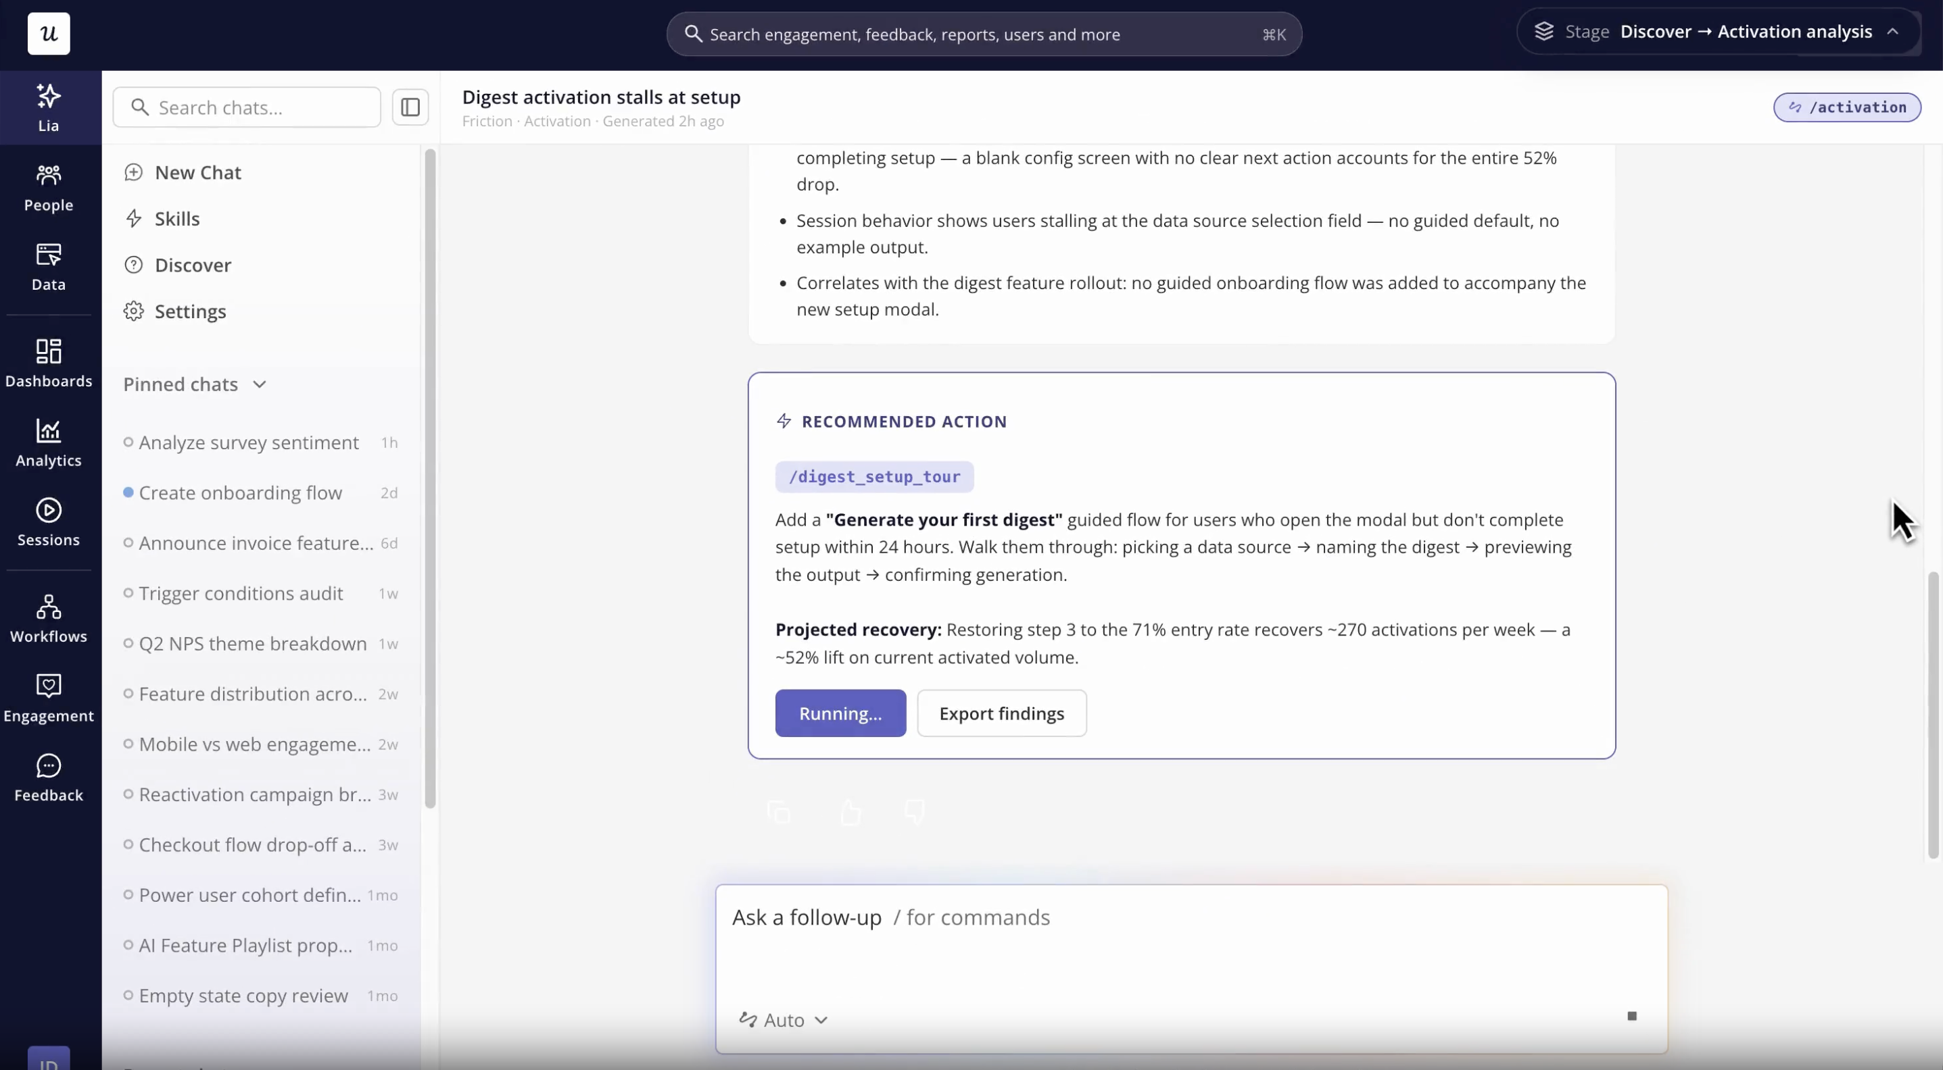Viewport: 1943px width, 1070px height.
Task: Click the Userpilot logo icon
Action: 49,33
